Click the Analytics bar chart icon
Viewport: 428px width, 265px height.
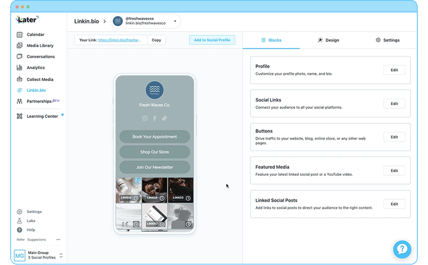click(x=19, y=68)
